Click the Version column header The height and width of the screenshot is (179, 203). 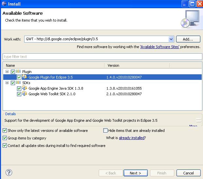coord(137,65)
